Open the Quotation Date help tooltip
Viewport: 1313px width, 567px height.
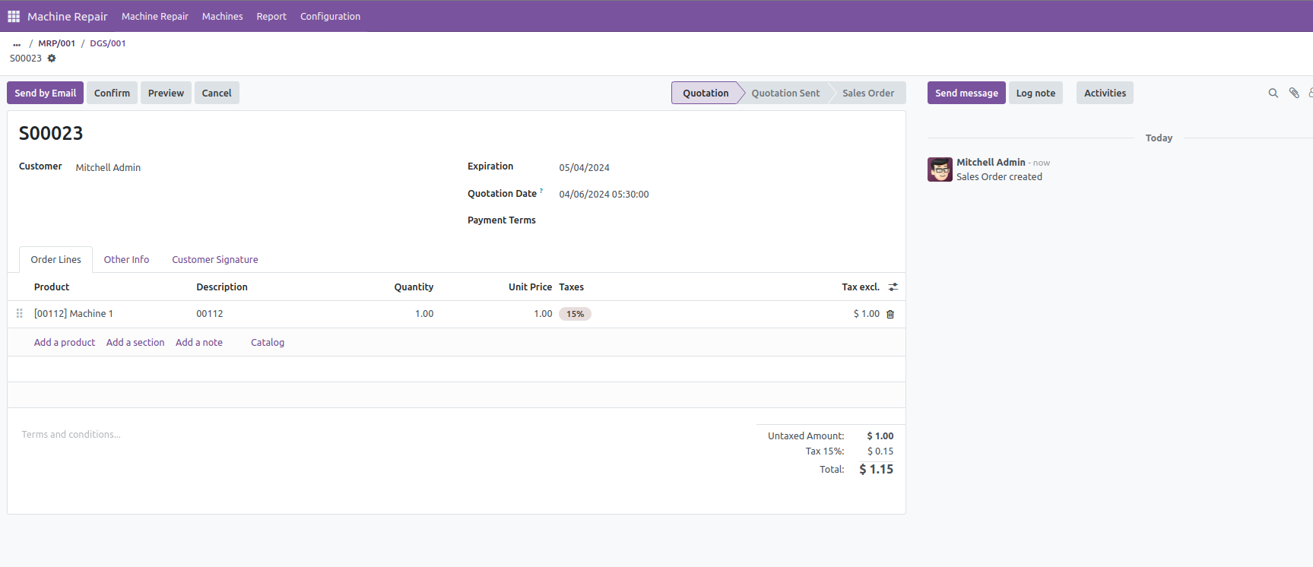tap(541, 191)
